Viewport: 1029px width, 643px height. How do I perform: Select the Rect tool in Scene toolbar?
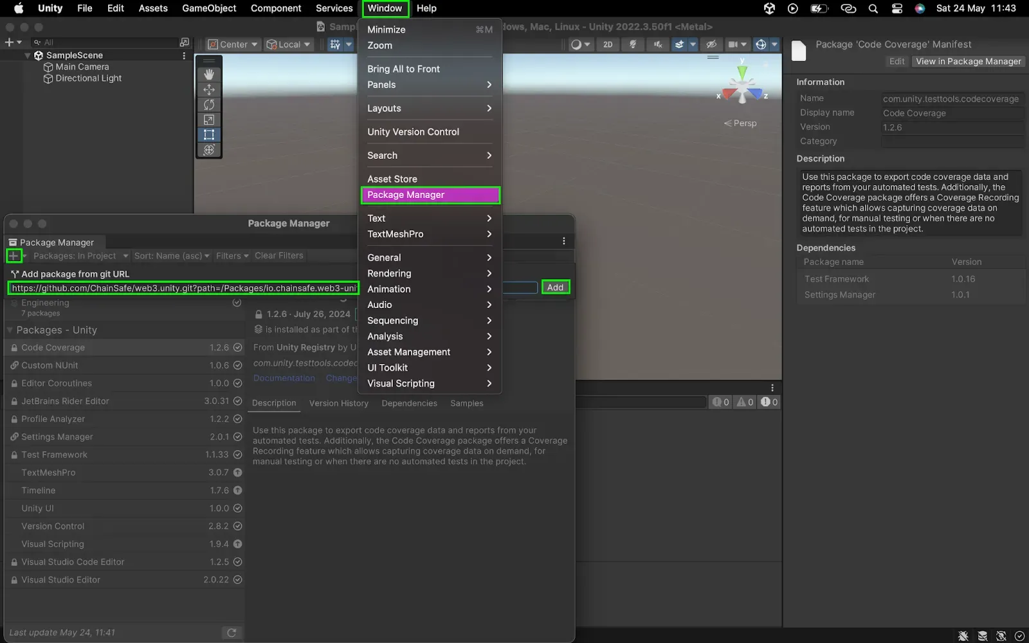click(209, 135)
